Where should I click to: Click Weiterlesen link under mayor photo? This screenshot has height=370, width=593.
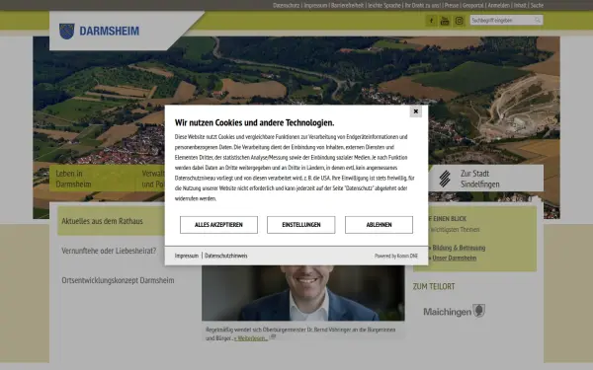(x=251, y=338)
